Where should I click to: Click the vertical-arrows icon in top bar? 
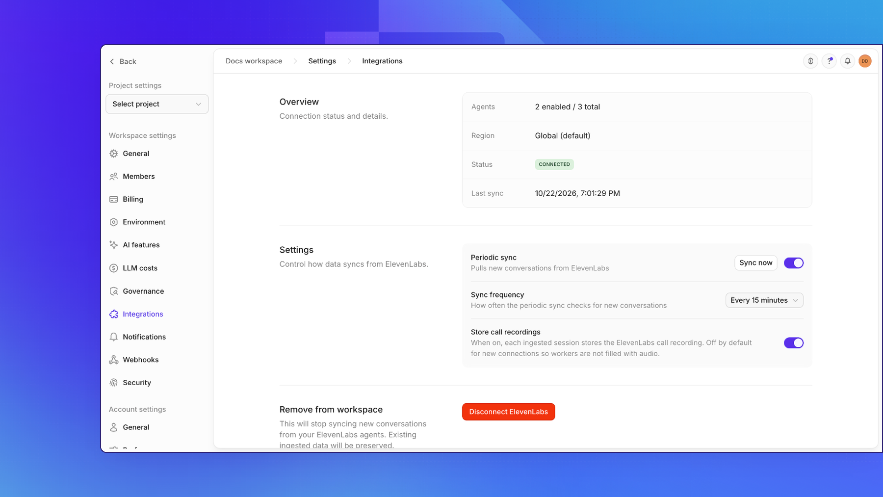pos(810,61)
